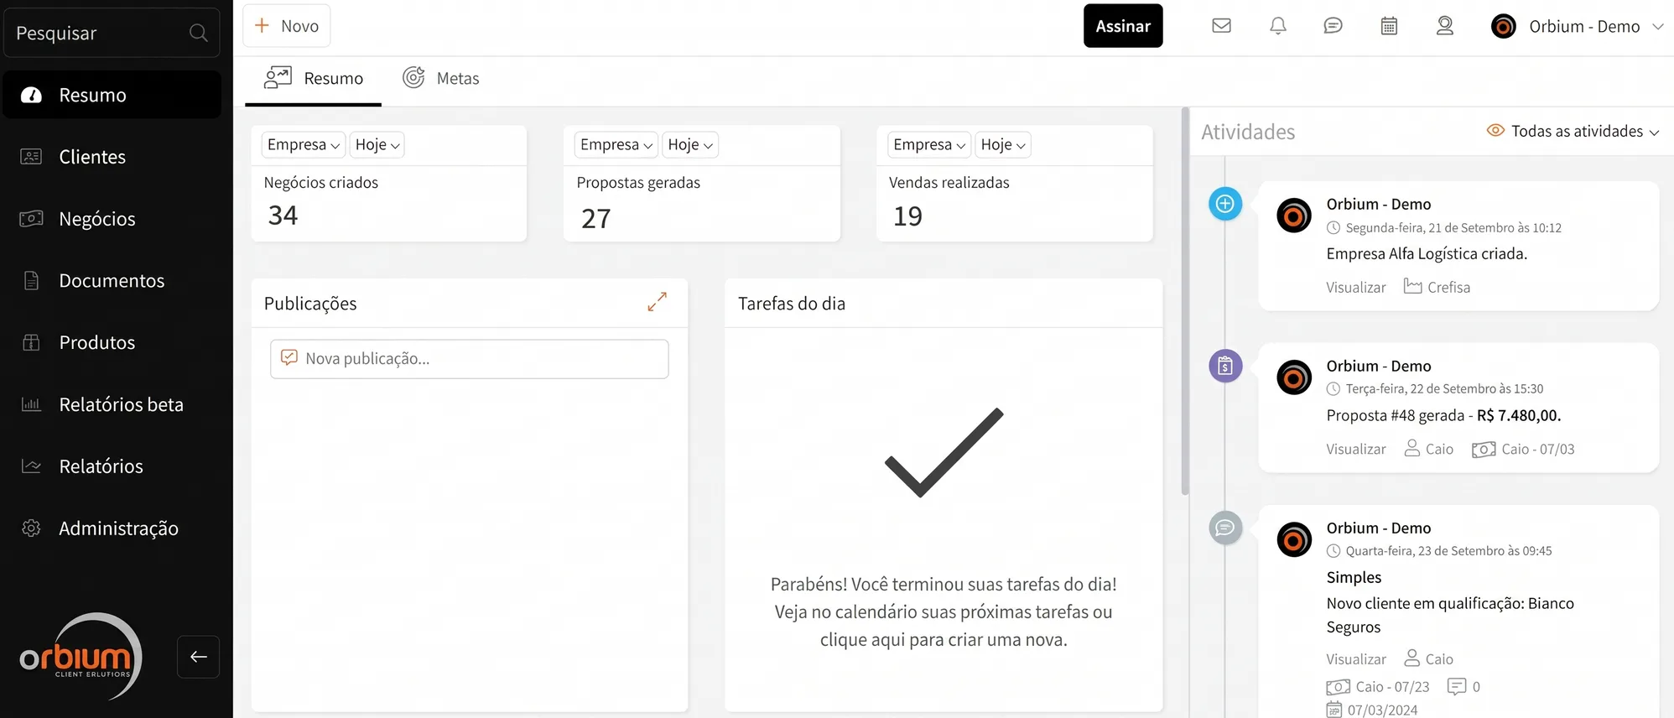
Task: Click Caio - 07/03 deal icon label
Action: [x=1523, y=450]
